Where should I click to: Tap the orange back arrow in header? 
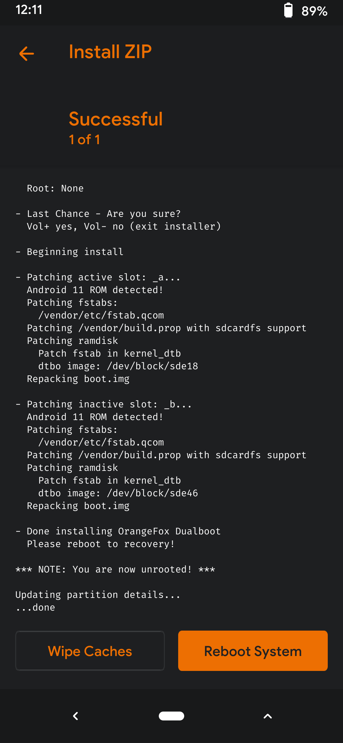27,53
